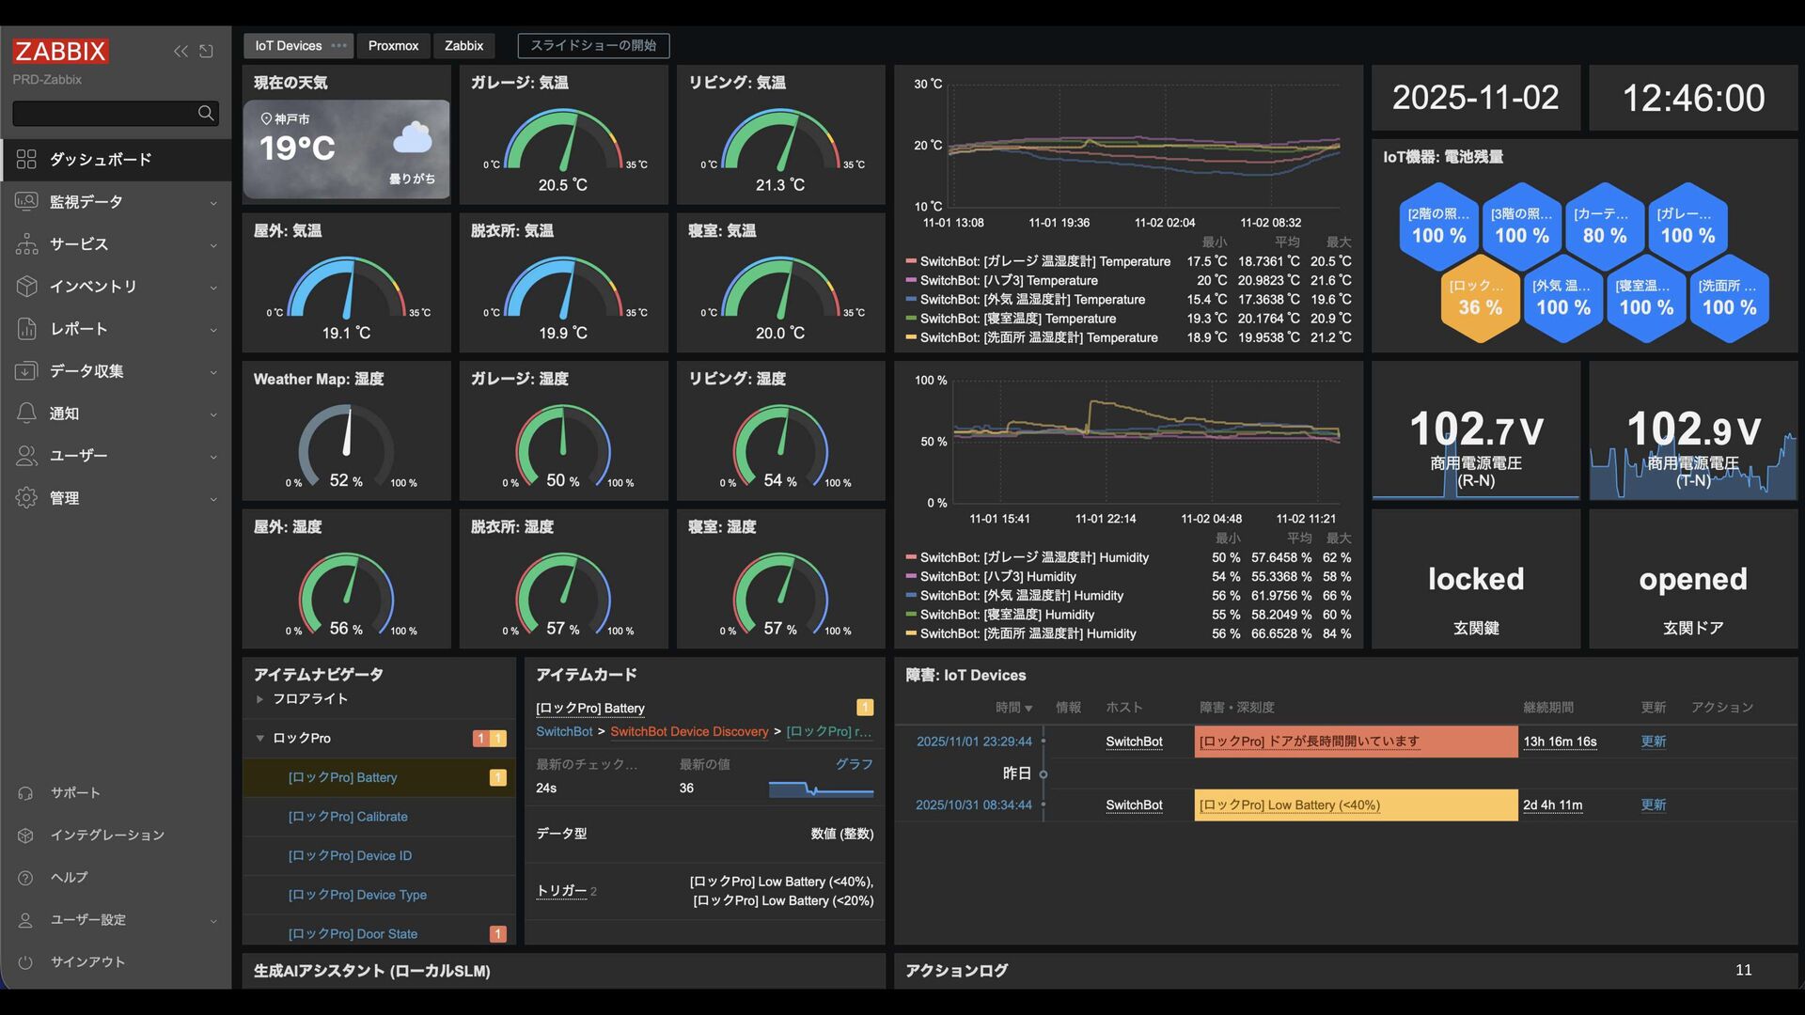Click the インベントリ cube icon
This screenshot has width=1805, height=1015.
tap(26, 287)
